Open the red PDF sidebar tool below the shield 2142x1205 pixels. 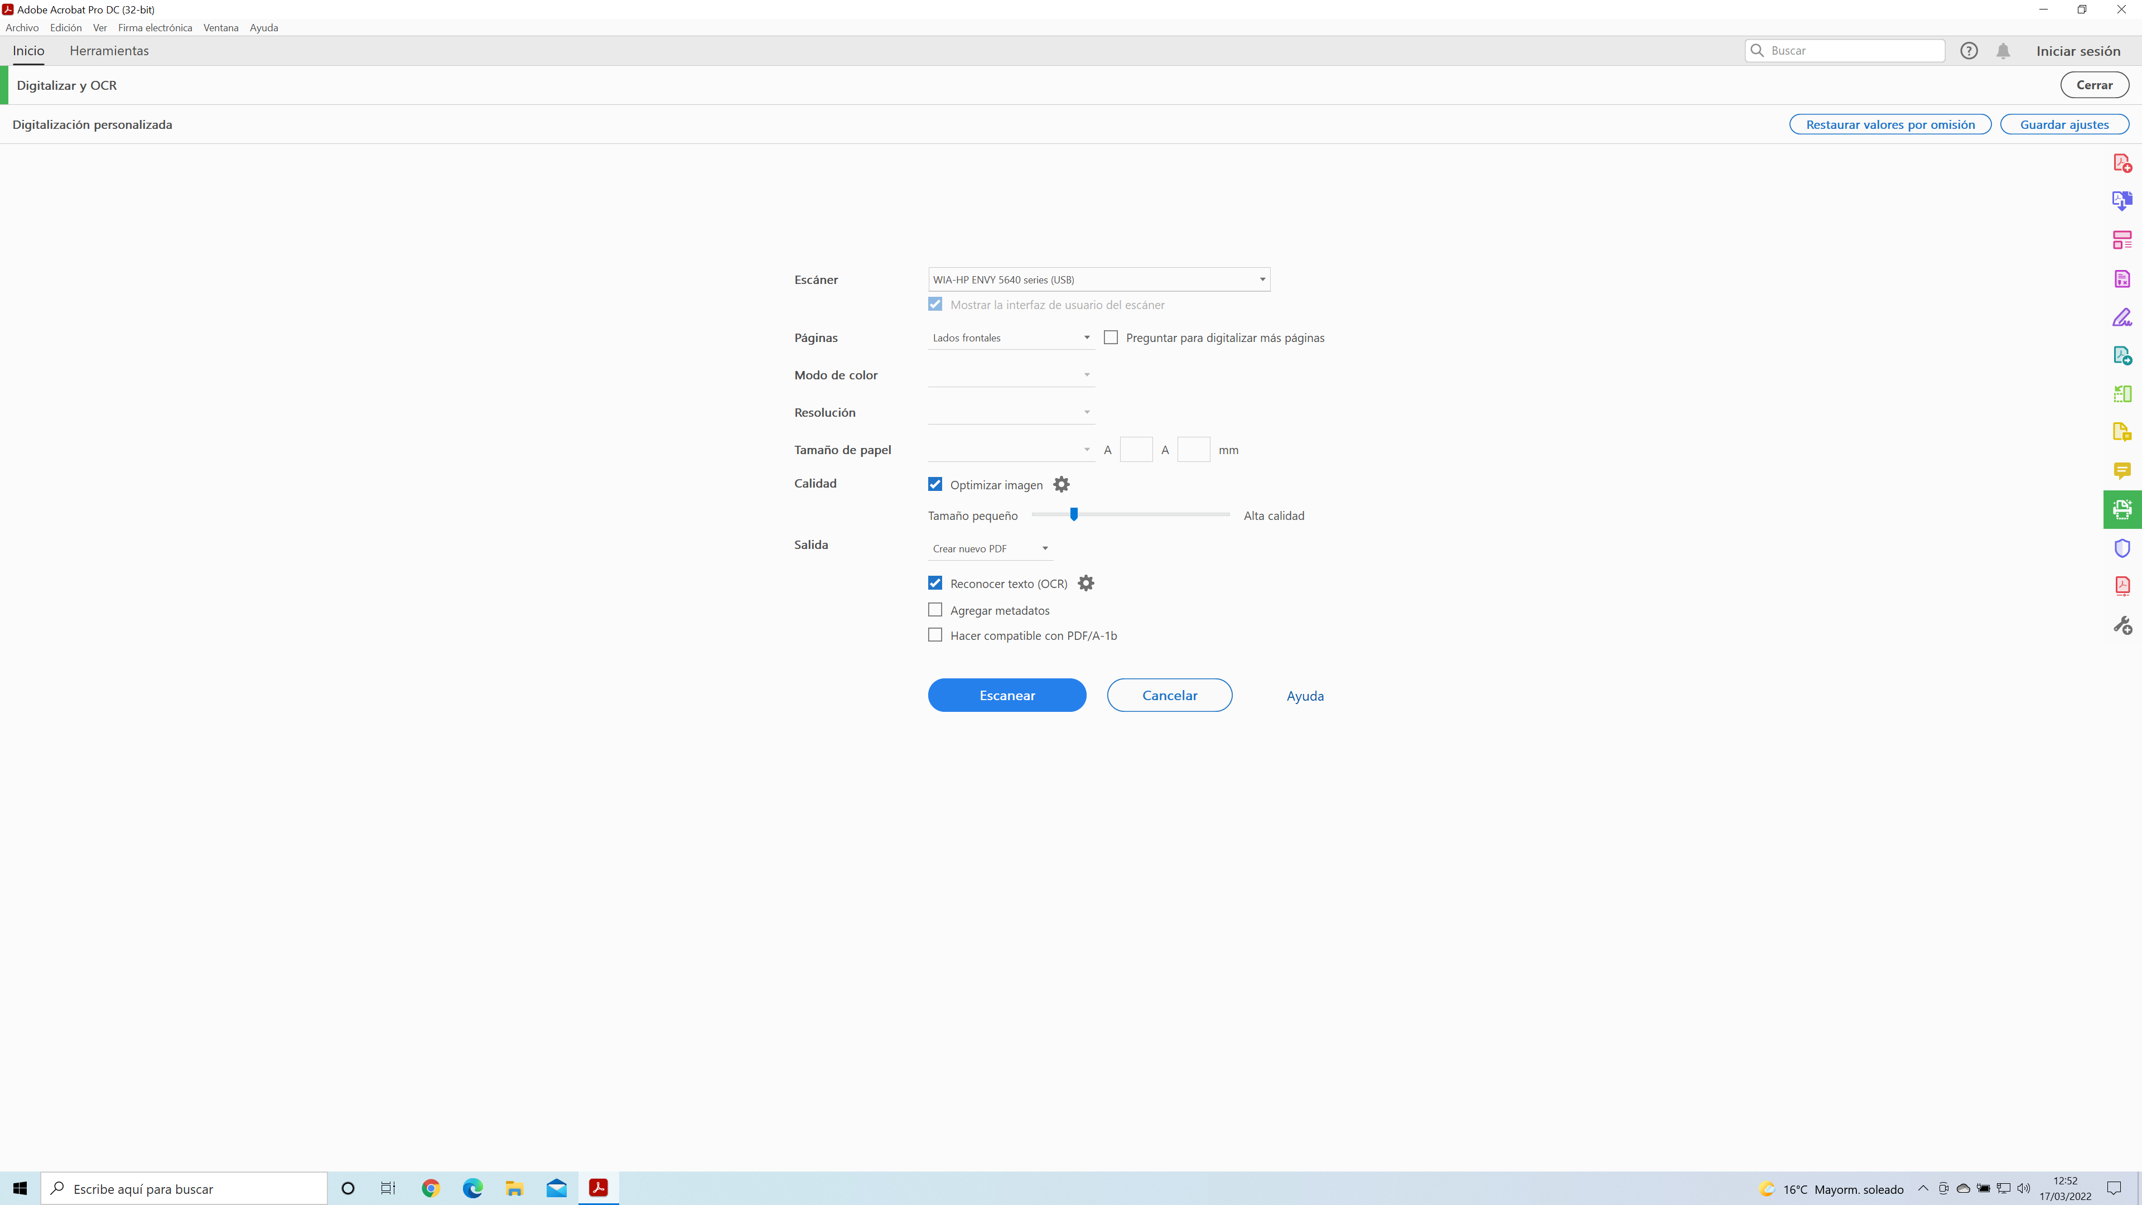click(2122, 586)
